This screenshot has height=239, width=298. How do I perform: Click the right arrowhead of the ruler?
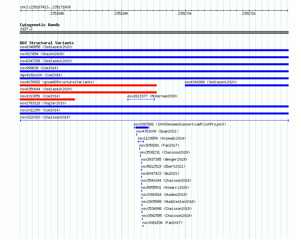coord(288,11)
